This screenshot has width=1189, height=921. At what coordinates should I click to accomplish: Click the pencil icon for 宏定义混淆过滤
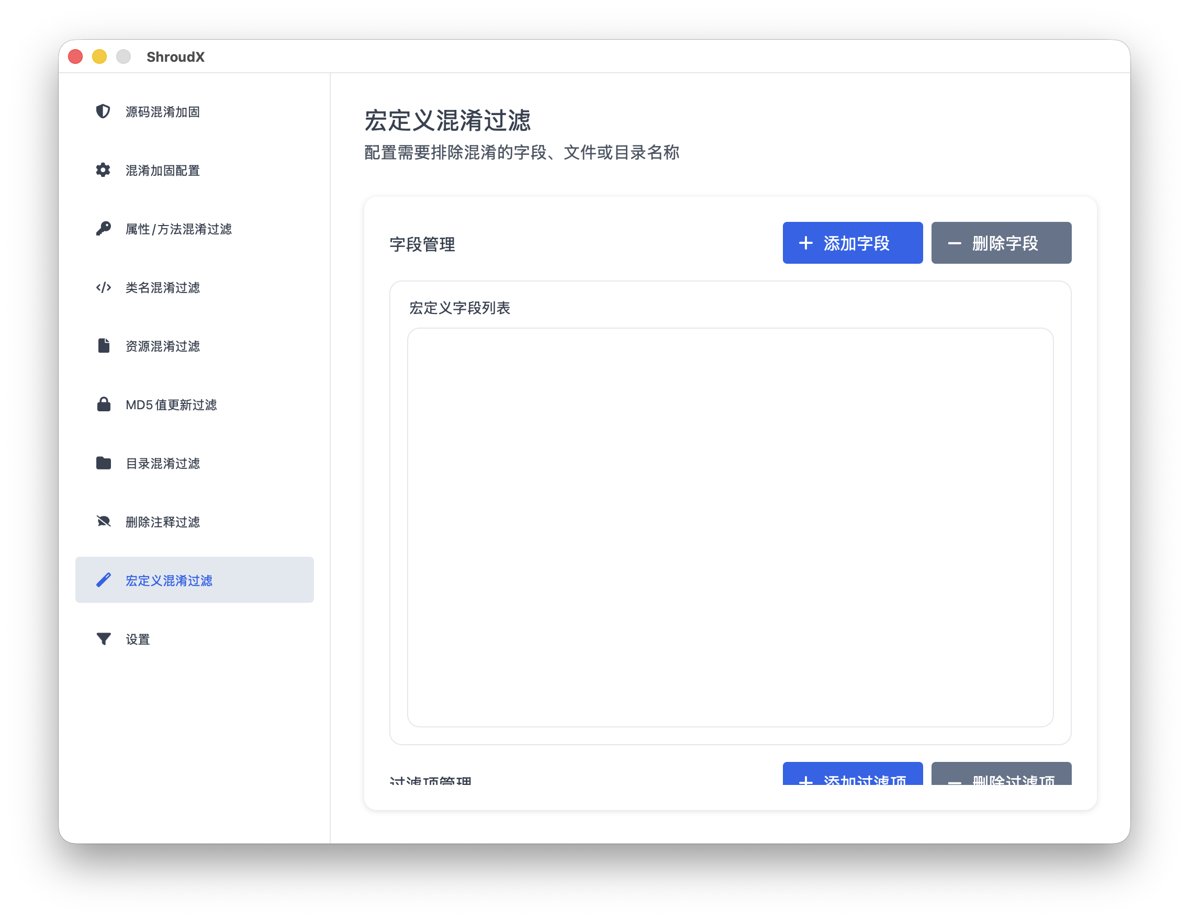coord(104,580)
